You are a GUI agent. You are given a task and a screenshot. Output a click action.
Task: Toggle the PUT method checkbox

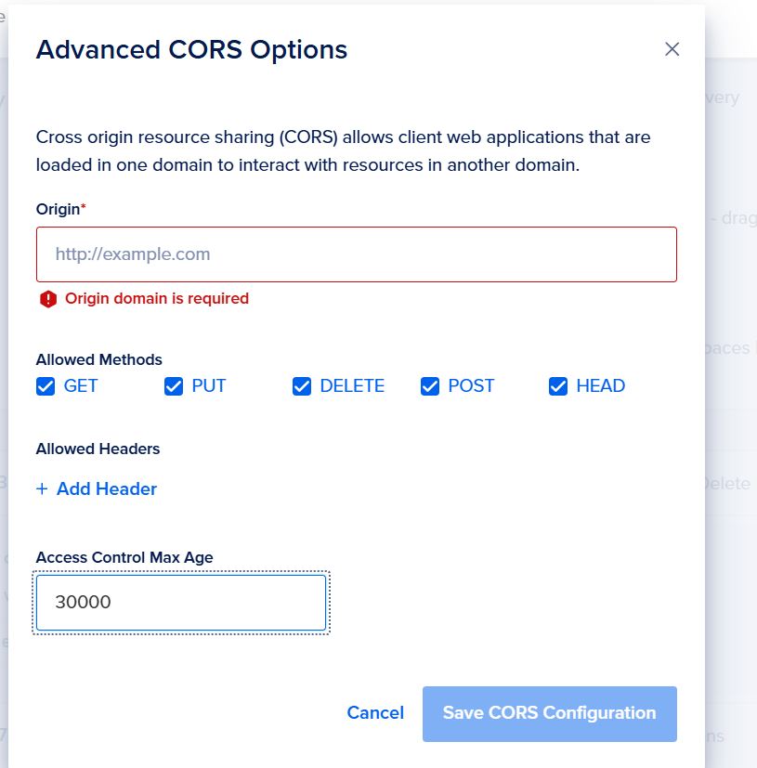pos(174,386)
